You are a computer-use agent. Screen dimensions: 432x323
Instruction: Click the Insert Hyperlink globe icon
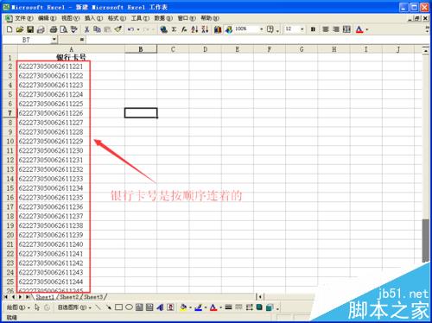[163, 29]
